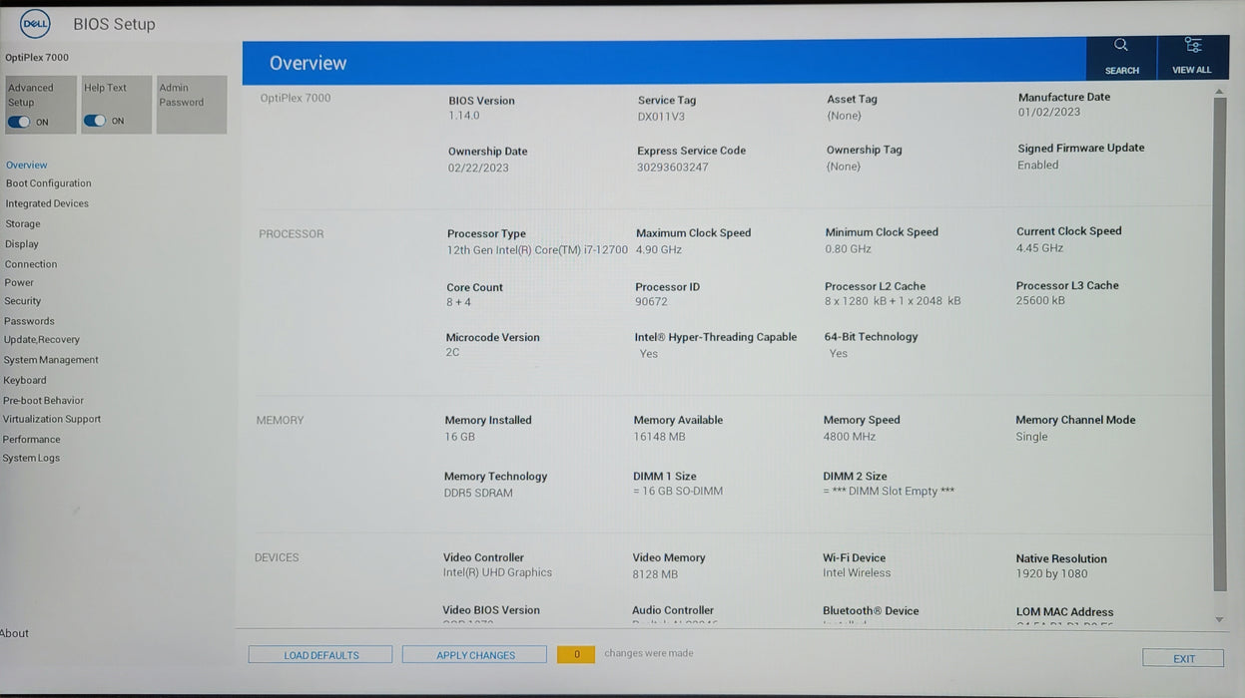1245x698 pixels.
Task: Click Native Resolution 1920 by 1080
Action: tap(1052, 574)
